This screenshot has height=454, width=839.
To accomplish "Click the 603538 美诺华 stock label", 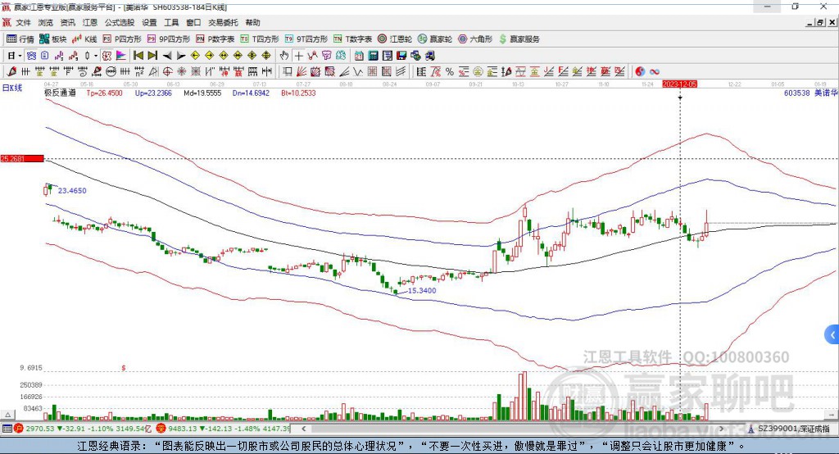I will click(810, 93).
